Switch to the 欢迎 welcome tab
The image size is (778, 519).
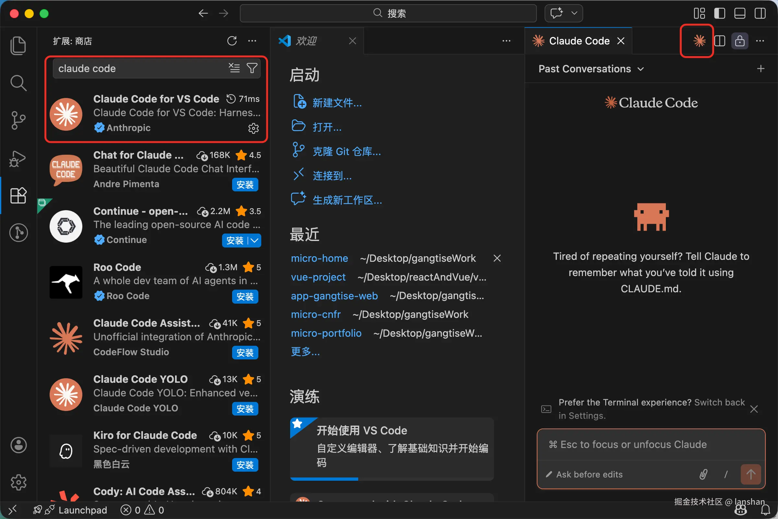pyautogui.click(x=306, y=41)
